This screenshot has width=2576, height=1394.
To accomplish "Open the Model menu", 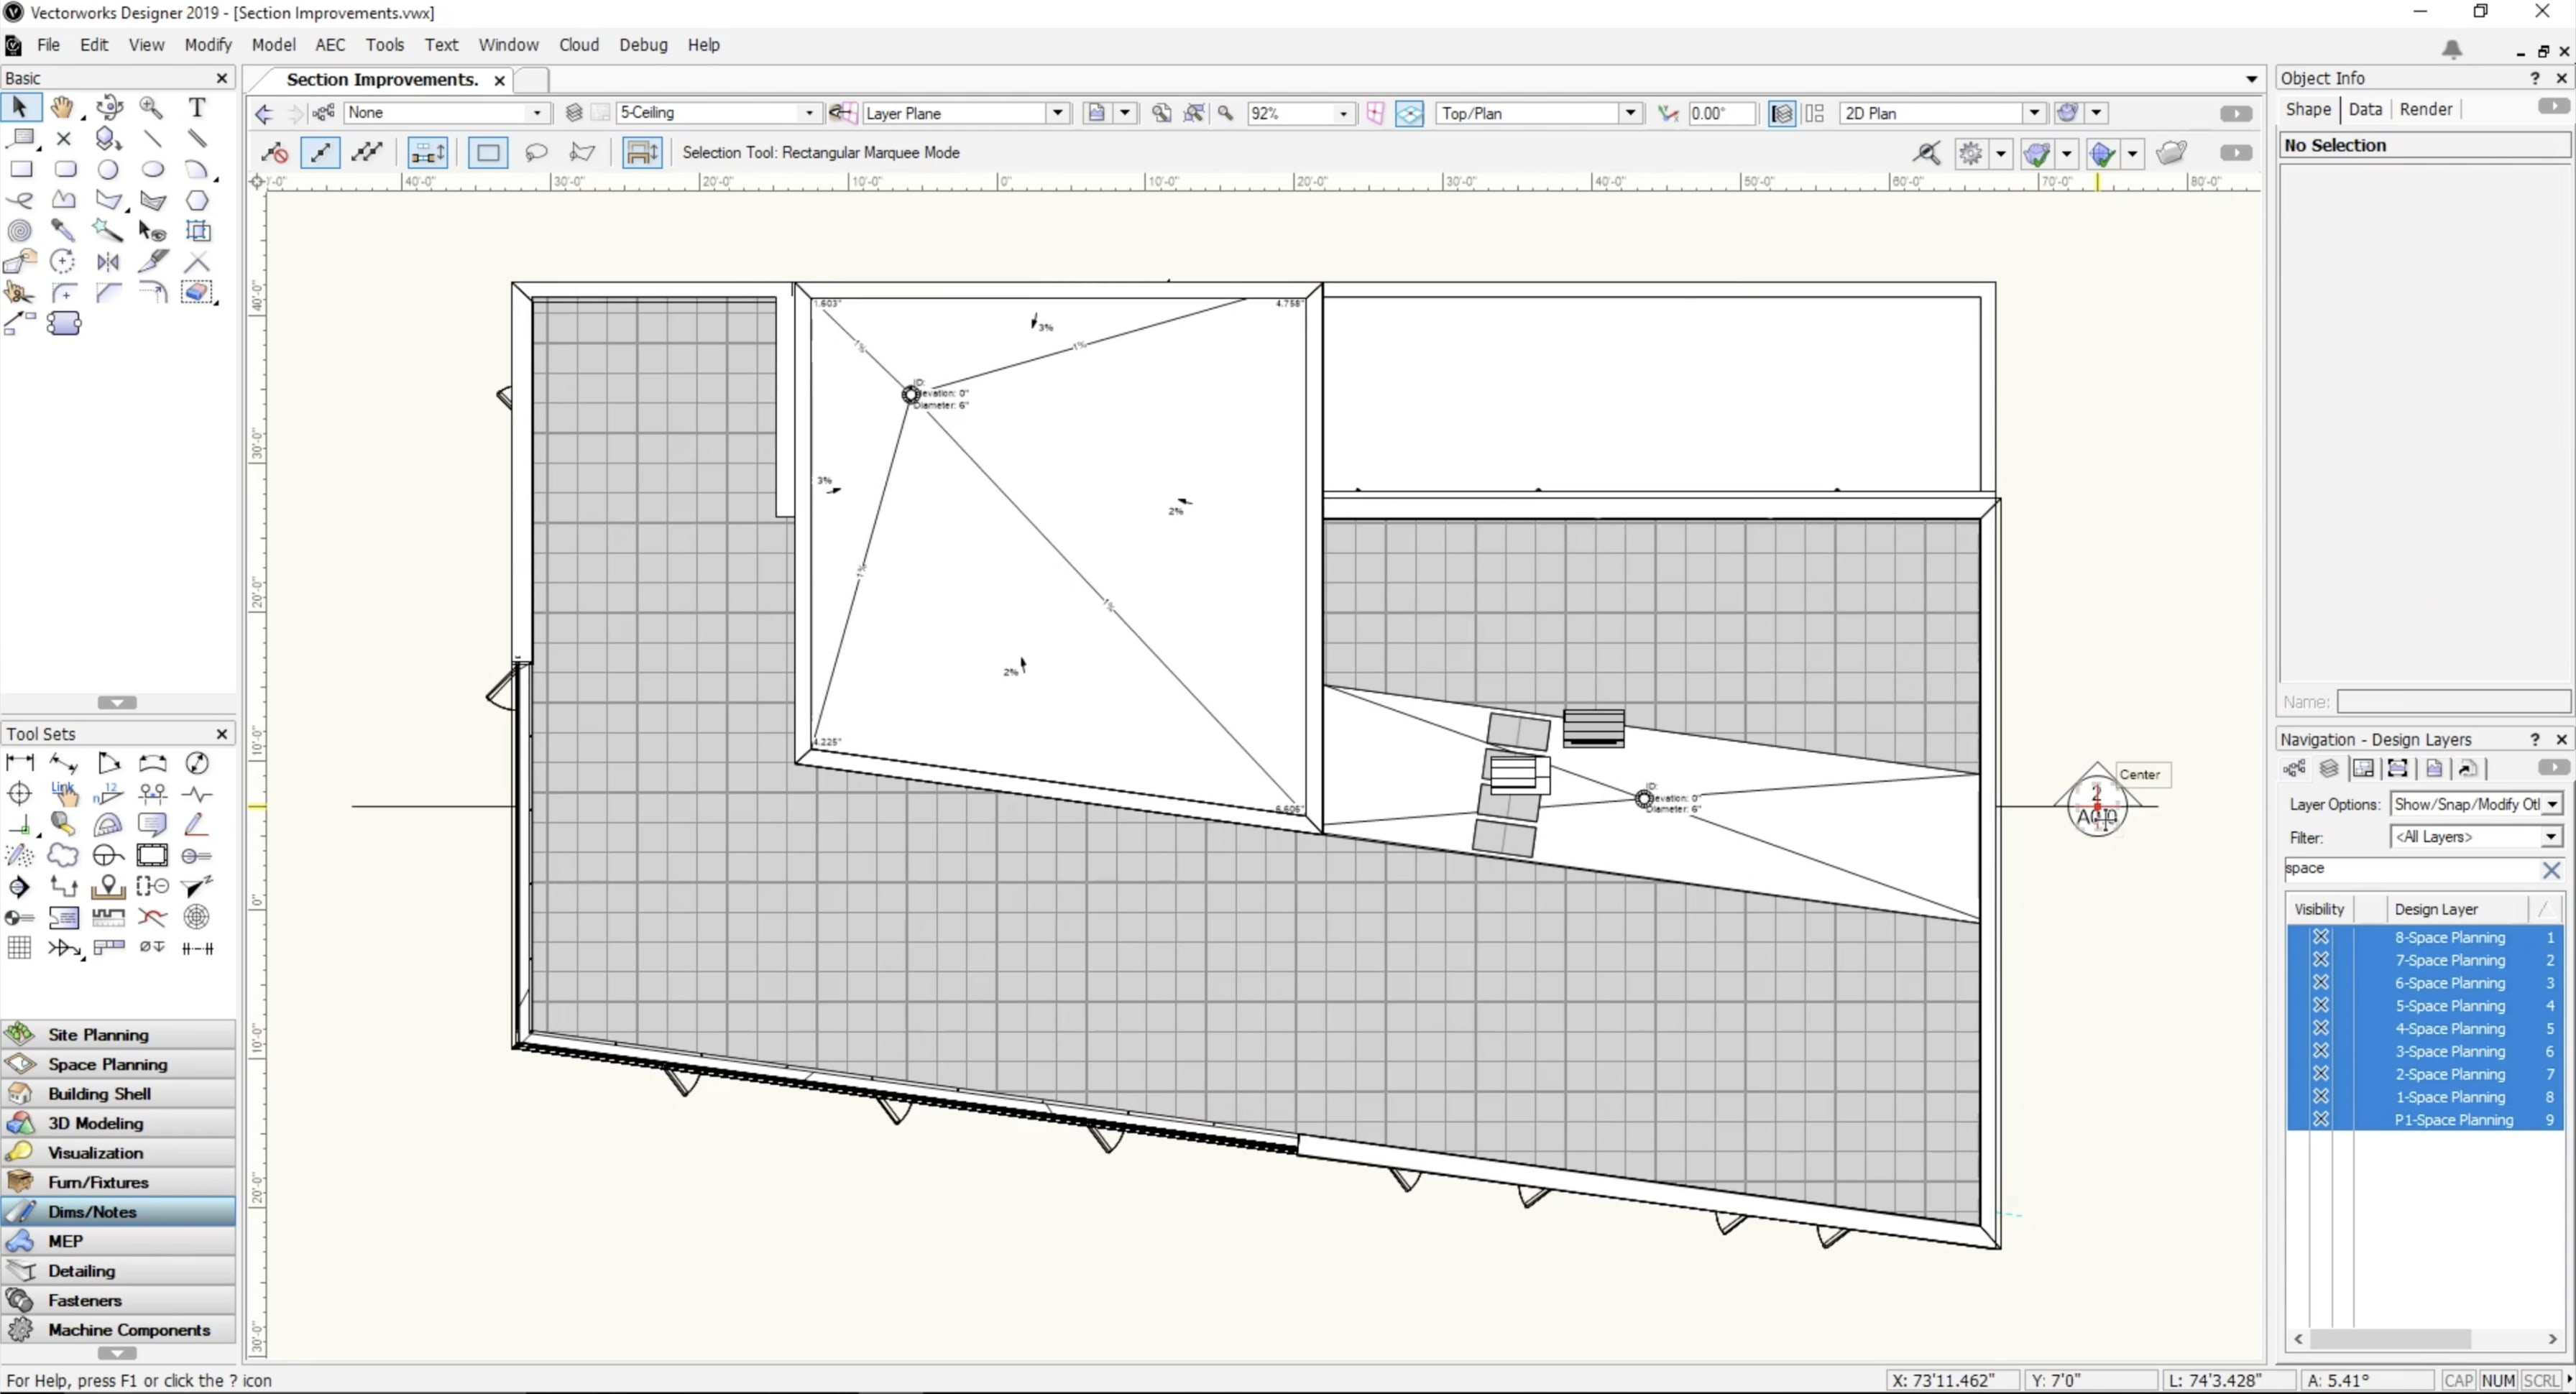I will 273,45.
